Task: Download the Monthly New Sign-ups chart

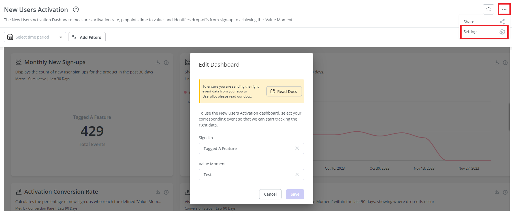Action: point(158,62)
